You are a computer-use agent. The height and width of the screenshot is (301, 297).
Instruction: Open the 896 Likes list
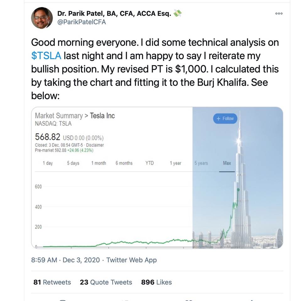click(x=156, y=282)
